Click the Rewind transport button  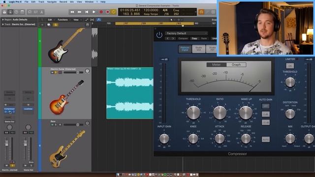[72, 12]
